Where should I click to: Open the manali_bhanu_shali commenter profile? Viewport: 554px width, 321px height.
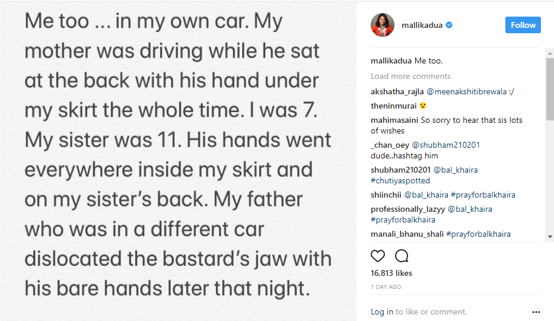[x=407, y=234]
